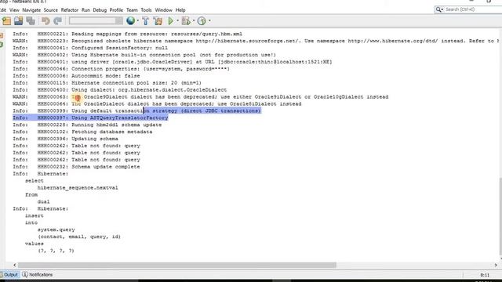This screenshot has width=502, height=282.
Task: Click the 'Hibernate connection pool size: 20' line
Action: [x=107, y=83]
